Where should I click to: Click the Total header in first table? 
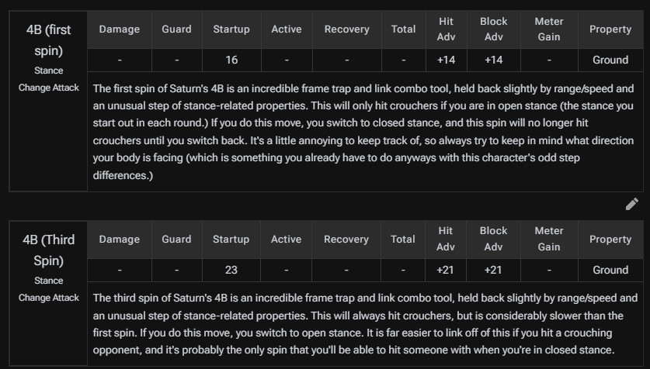(x=403, y=29)
